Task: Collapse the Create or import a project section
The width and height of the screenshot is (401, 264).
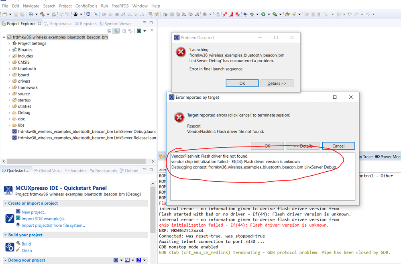Action: point(5,203)
